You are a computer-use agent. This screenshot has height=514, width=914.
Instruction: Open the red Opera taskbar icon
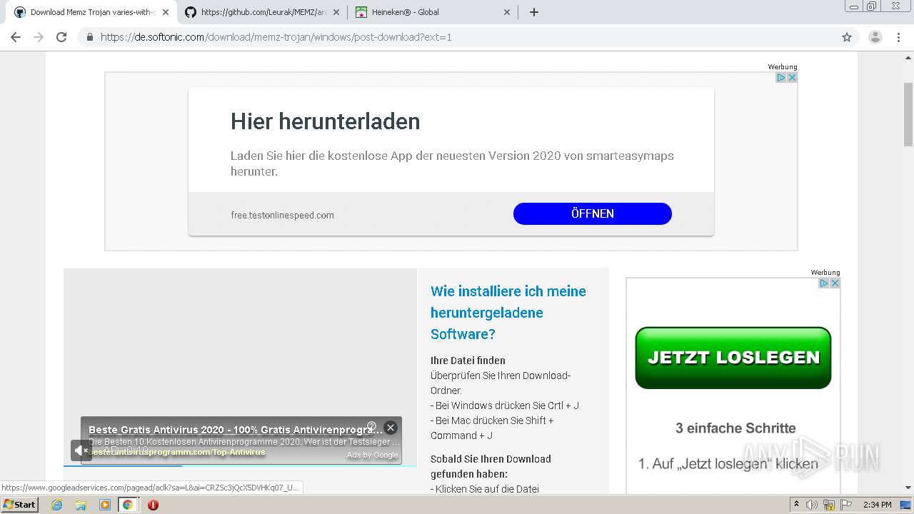[x=153, y=505]
